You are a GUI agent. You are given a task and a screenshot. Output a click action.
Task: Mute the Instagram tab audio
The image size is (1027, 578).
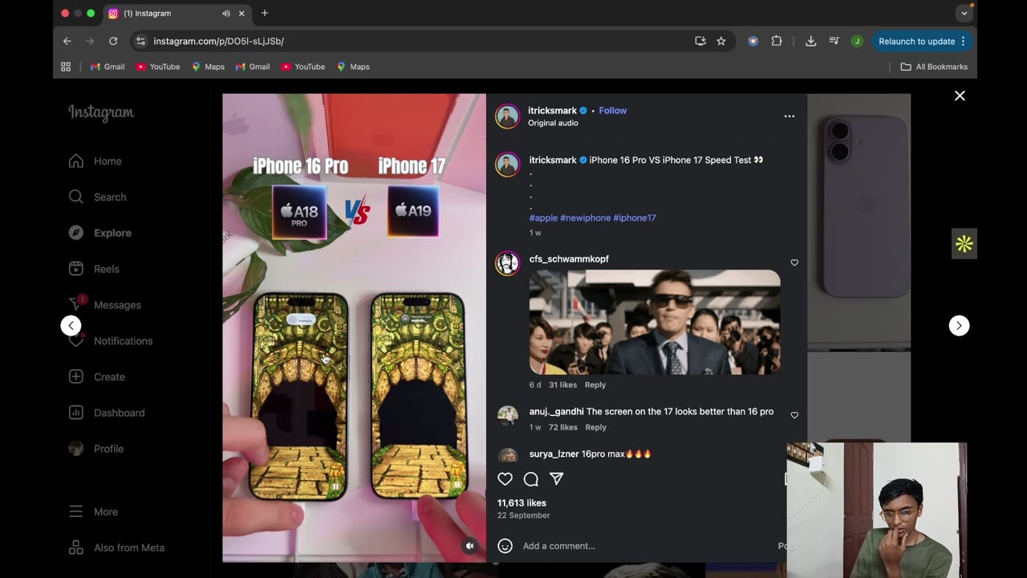coord(226,14)
